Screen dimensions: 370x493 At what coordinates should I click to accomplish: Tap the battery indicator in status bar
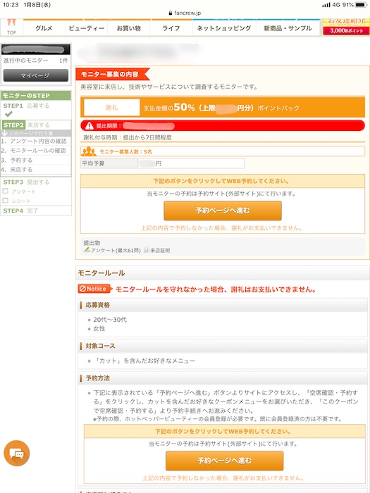pos(361,5)
